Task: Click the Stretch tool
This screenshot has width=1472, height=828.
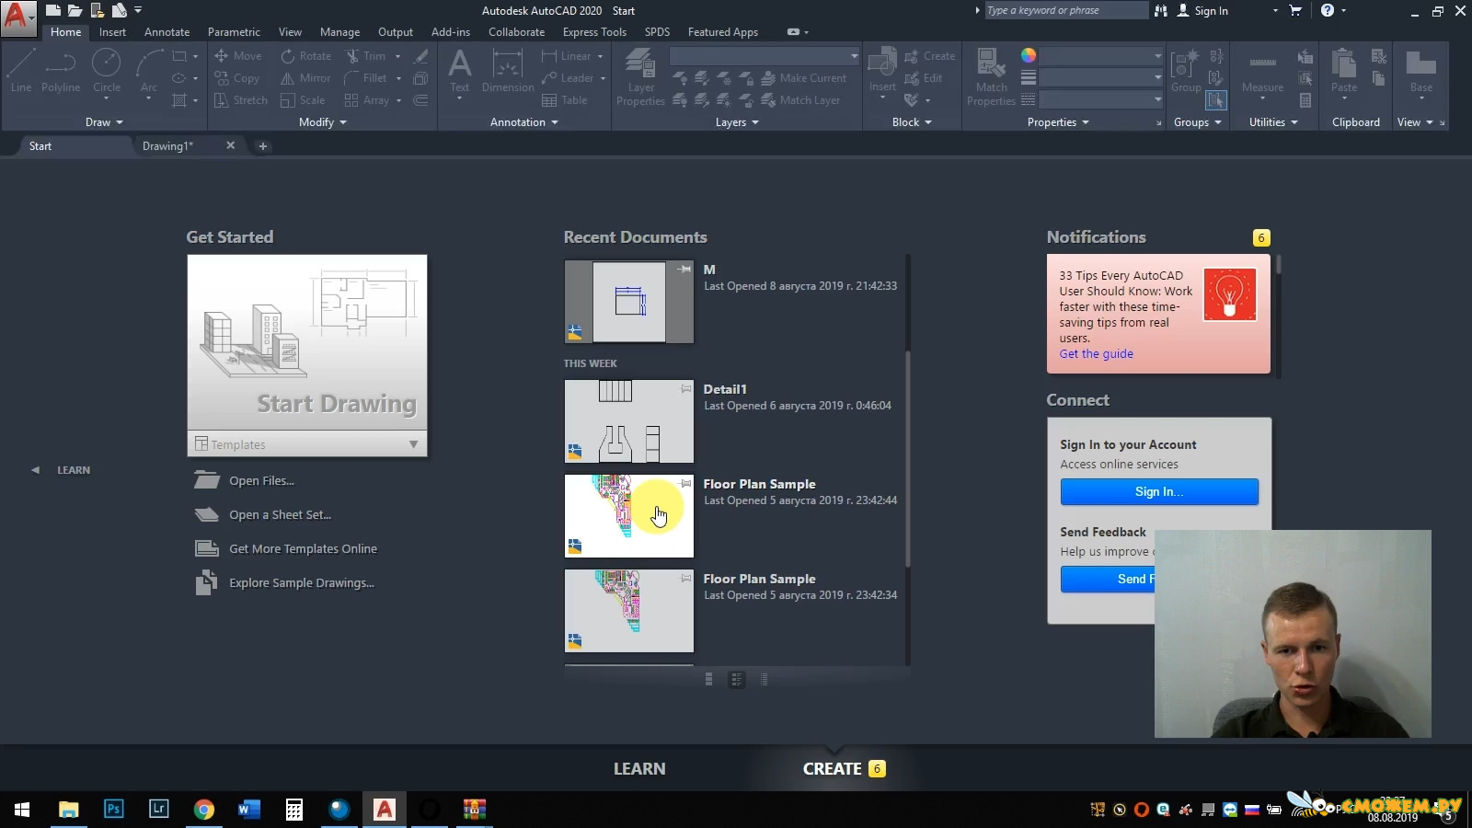Action: (241, 100)
